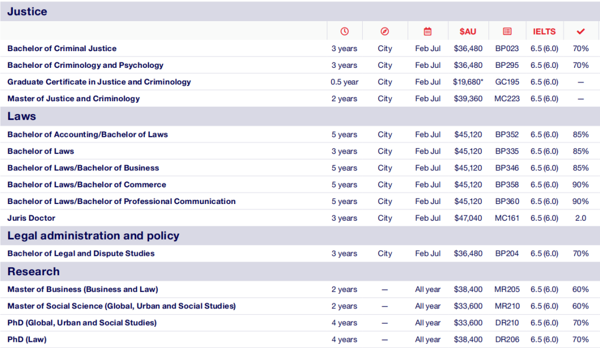
Task: Click program code GC195
Action: [507, 82]
